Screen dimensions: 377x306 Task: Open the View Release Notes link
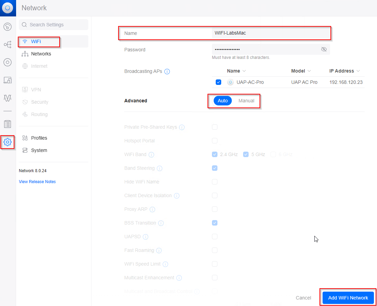(37, 182)
